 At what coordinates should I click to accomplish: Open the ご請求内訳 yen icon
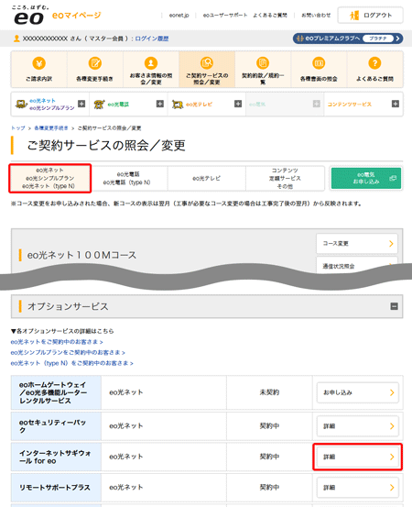pyautogui.click(x=39, y=63)
